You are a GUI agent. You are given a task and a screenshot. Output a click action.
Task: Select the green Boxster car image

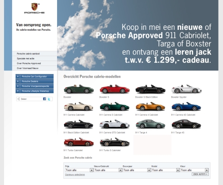[78, 89]
